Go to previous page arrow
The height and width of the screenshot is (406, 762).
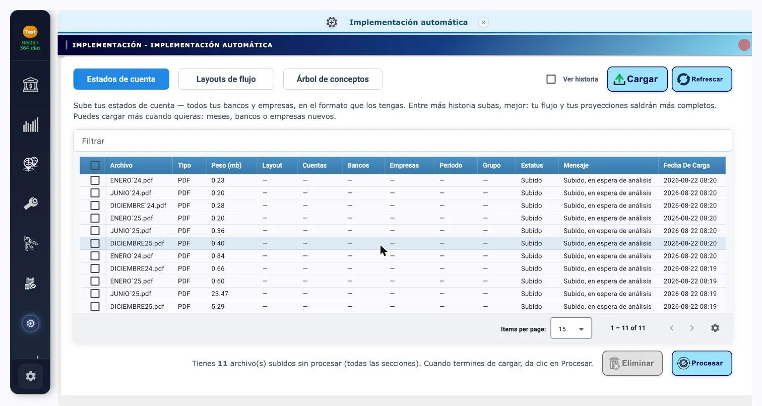pos(671,328)
